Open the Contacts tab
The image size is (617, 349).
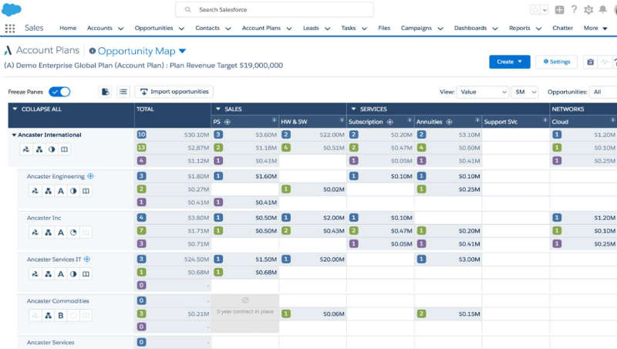tap(207, 28)
